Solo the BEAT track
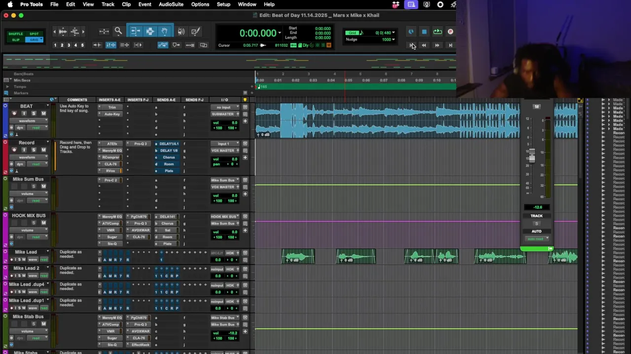Viewport: 631px width, 354px height. (x=34, y=114)
